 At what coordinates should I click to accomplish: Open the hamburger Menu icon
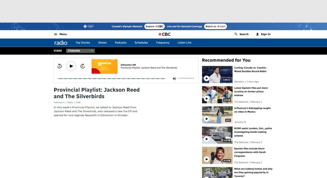(x=56, y=34)
